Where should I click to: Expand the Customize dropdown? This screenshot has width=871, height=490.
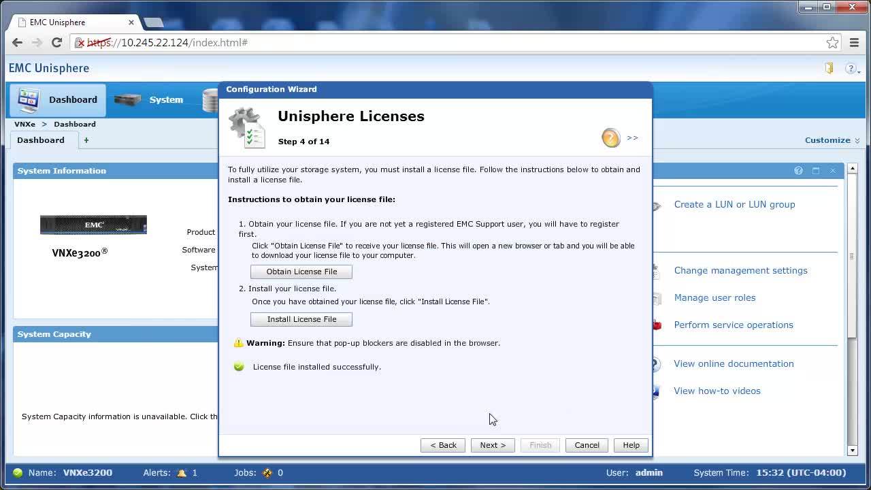832,140
